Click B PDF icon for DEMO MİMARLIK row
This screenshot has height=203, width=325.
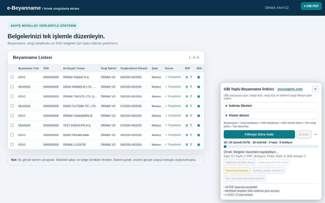[x=187, y=87]
